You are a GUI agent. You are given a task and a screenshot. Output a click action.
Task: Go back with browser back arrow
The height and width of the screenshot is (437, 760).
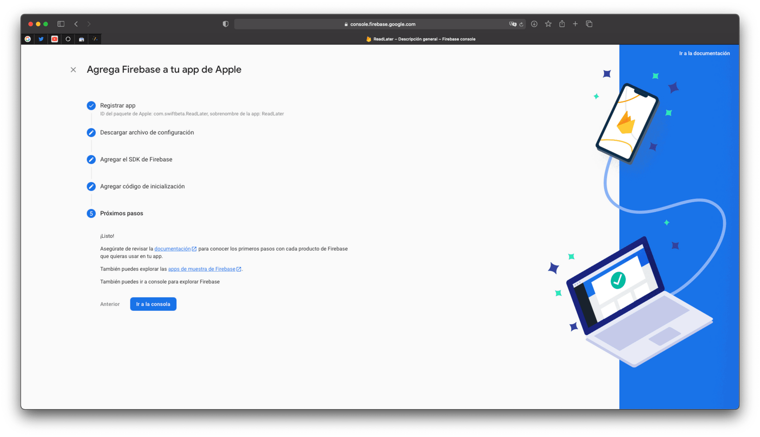(76, 24)
